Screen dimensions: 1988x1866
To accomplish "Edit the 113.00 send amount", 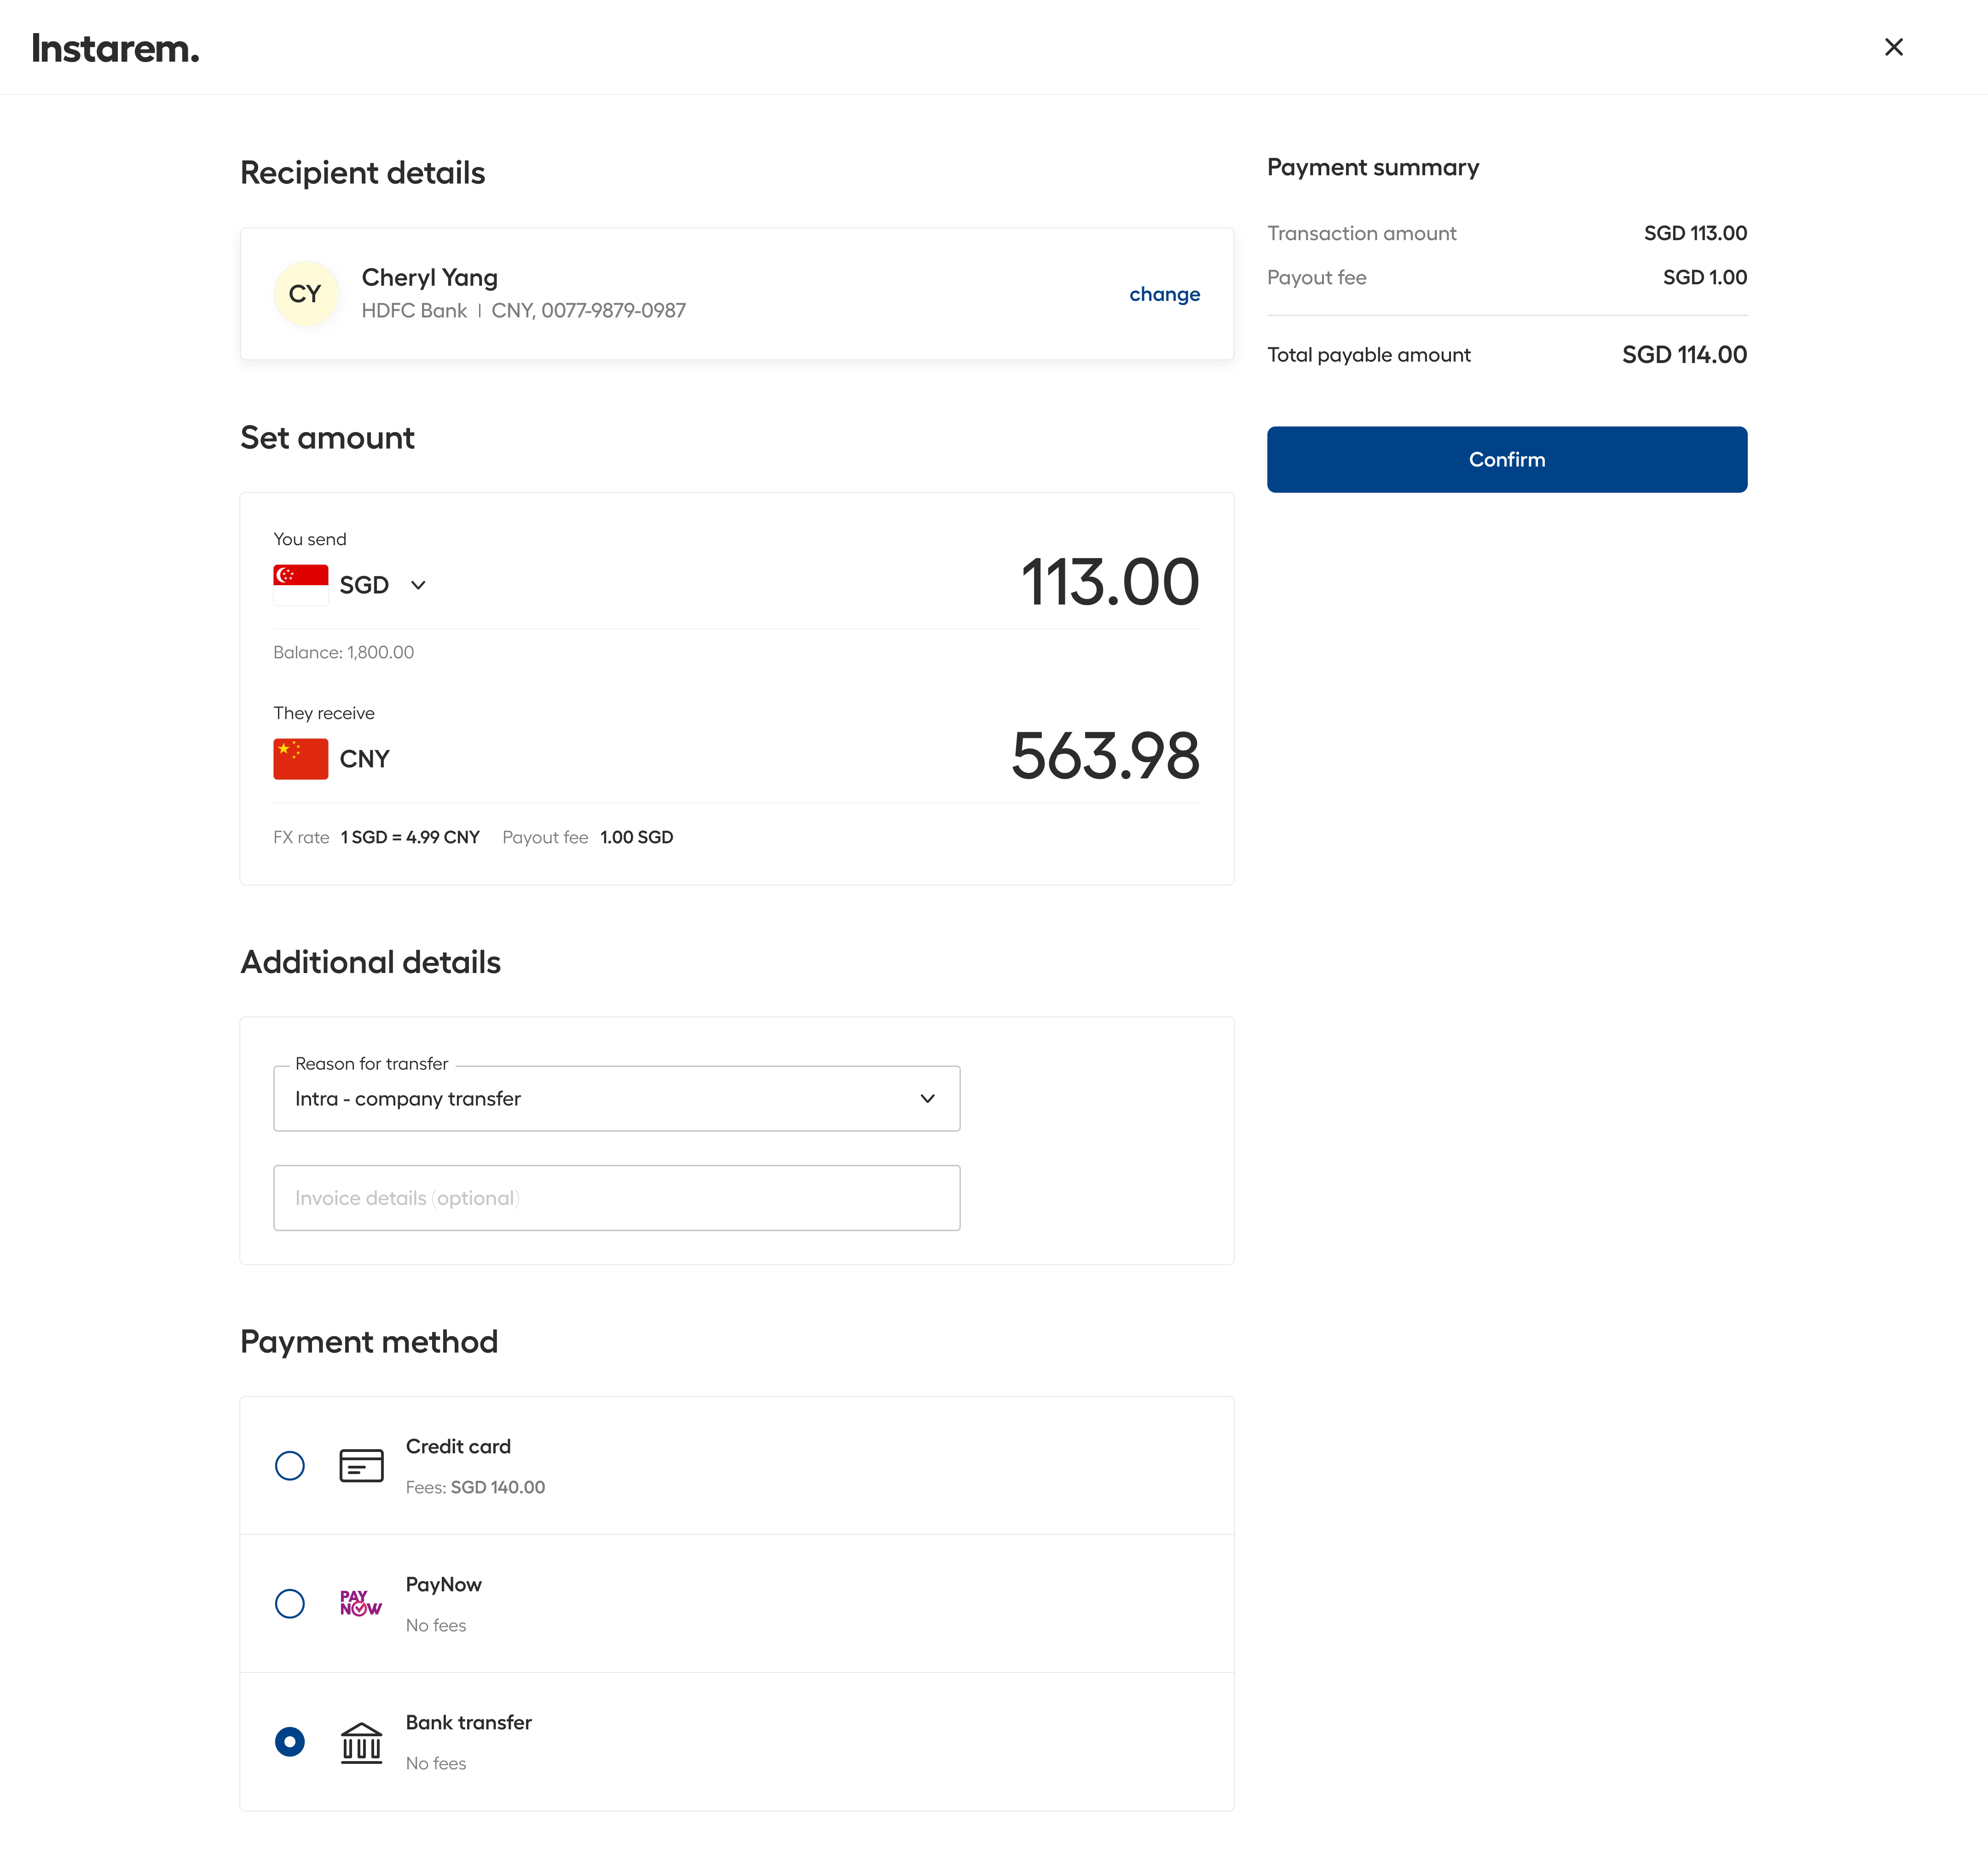I will pyautogui.click(x=1108, y=582).
